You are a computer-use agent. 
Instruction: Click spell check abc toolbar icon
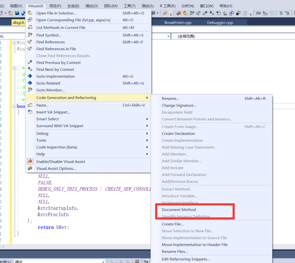[225, 13]
